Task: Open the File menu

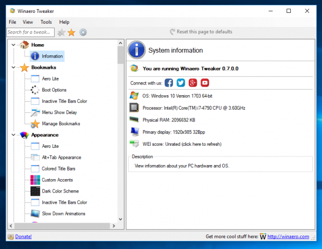Action: [x=12, y=22]
